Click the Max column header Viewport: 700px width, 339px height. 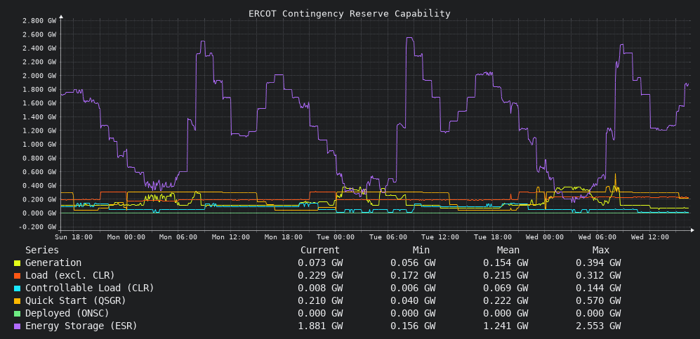click(x=601, y=251)
